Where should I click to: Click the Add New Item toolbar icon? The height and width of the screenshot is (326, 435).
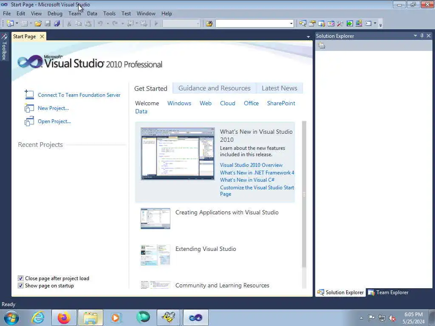click(24, 24)
